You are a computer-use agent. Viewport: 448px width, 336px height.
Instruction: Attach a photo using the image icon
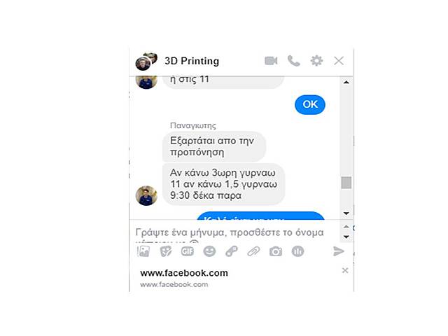tap(143, 251)
